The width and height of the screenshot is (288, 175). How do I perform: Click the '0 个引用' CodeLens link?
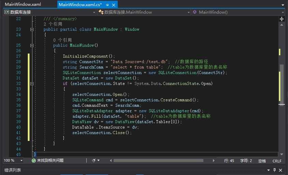pos(62,40)
